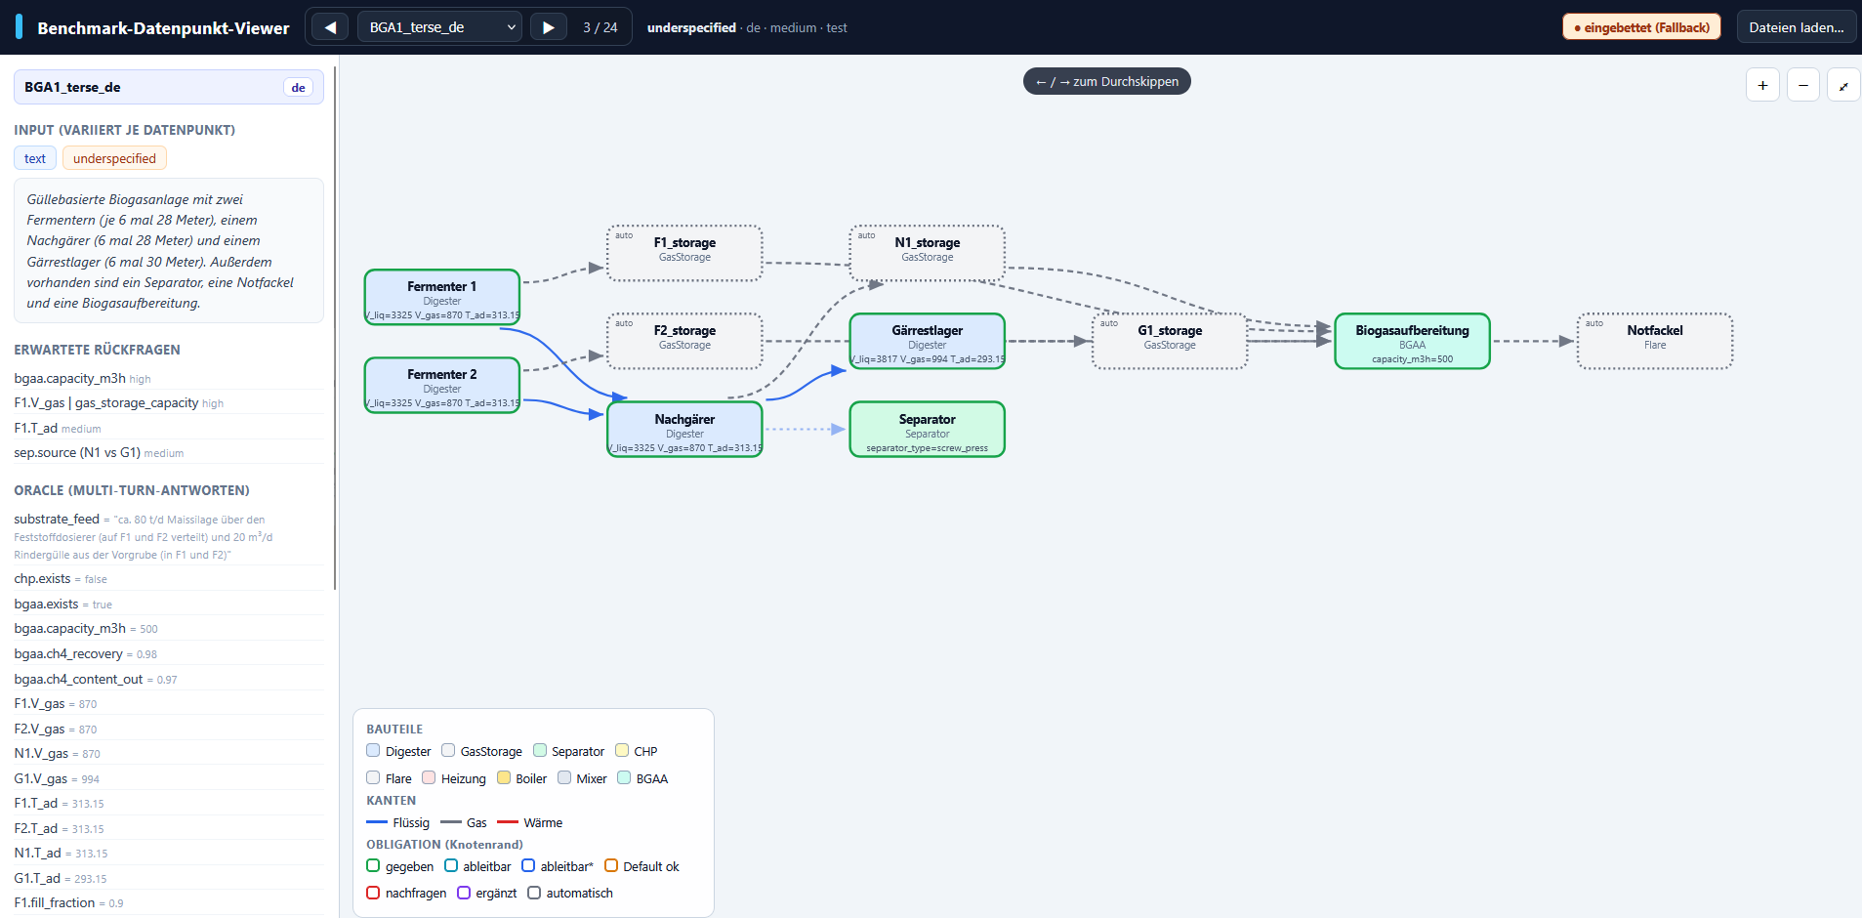
Task: Click the Default ok obligation swatch
Action: click(611, 865)
